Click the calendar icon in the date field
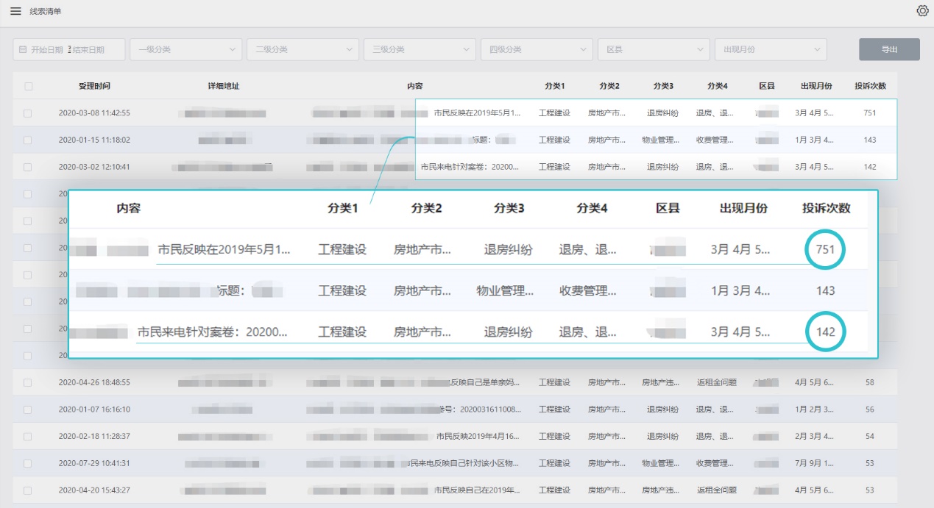 23,49
